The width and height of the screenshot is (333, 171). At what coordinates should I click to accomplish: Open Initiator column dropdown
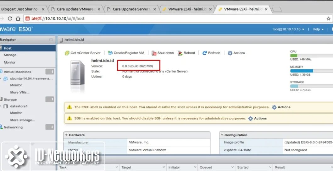(x=195, y=167)
